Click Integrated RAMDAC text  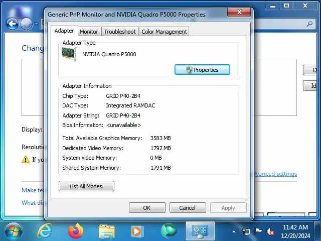tap(130, 105)
